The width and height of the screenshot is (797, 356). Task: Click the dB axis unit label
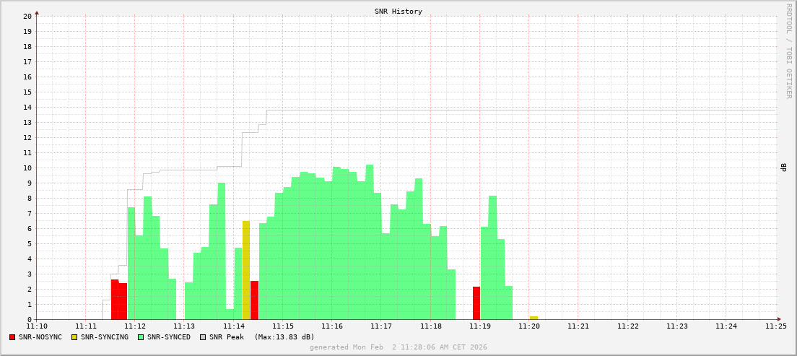(x=783, y=168)
